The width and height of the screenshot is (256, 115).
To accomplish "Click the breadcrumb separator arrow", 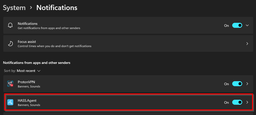I will coord(31,8).
